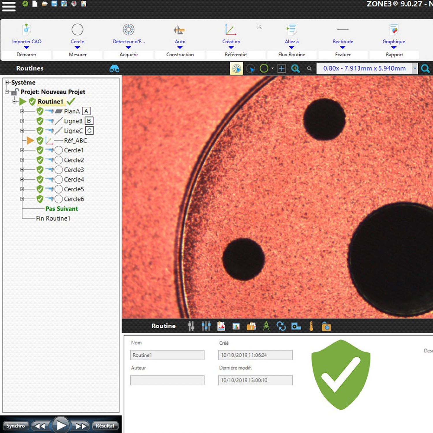The height and width of the screenshot is (433, 433).
Task: Select Pas Suivant in the tree
Action: click(x=61, y=209)
